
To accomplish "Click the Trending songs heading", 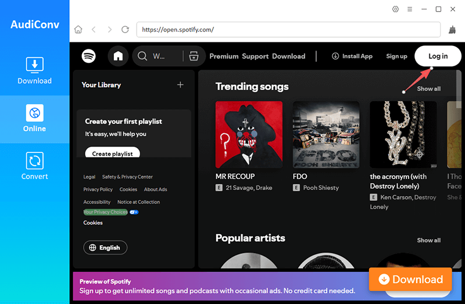I will pos(252,87).
